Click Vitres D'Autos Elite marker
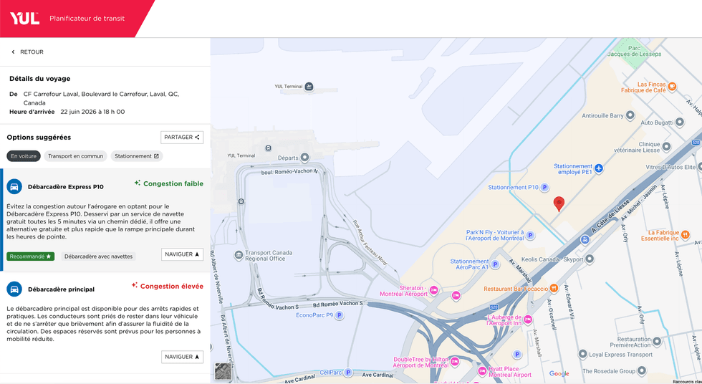Image resolution: width=702 pixels, height=384 pixels. 701,166
